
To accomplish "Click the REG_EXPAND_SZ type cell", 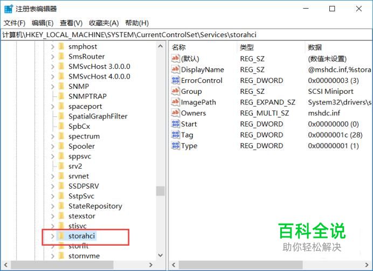I will (x=267, y=102).
